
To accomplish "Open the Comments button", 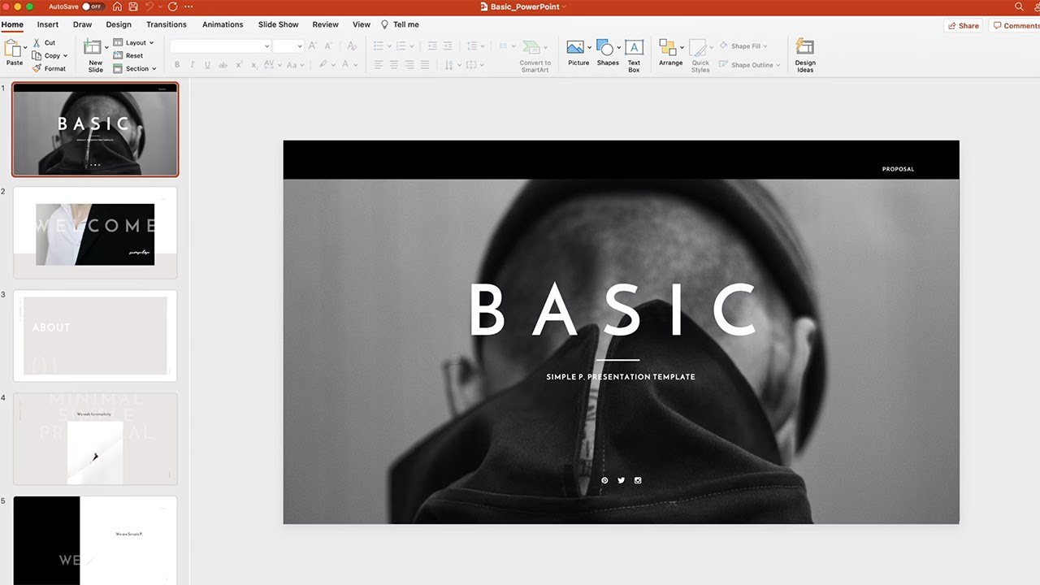I will [1015, 25].
